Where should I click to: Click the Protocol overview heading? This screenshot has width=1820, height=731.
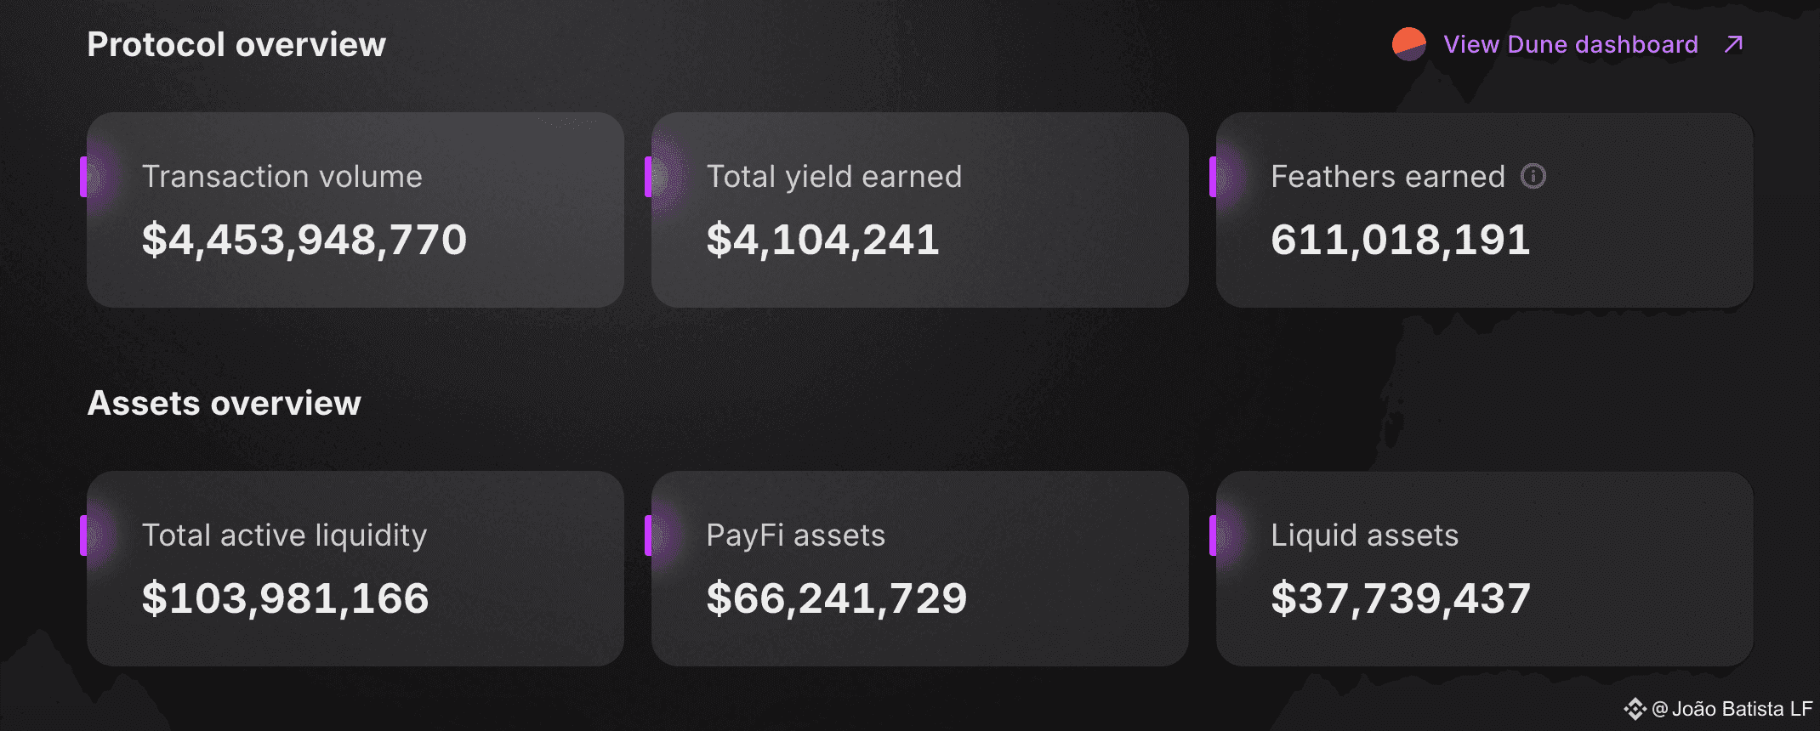pos(236,44)
